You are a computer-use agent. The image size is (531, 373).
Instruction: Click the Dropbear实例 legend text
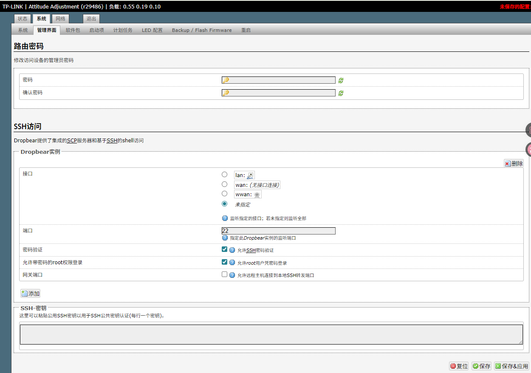pyautogui.click(x=40, y=152)
